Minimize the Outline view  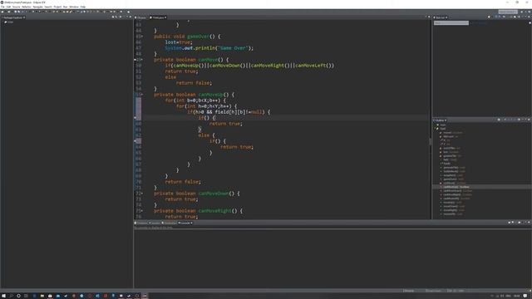(x=526, y=120)
